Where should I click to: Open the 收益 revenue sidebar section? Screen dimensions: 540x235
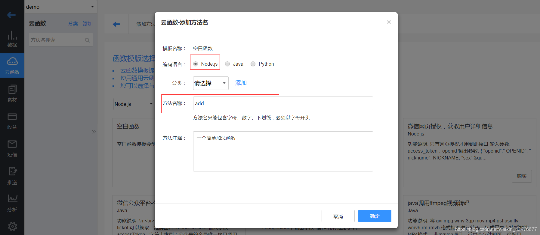coord(12,121)
